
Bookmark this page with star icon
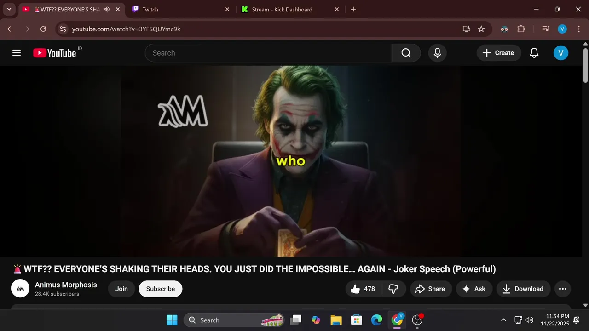(481, 29)
